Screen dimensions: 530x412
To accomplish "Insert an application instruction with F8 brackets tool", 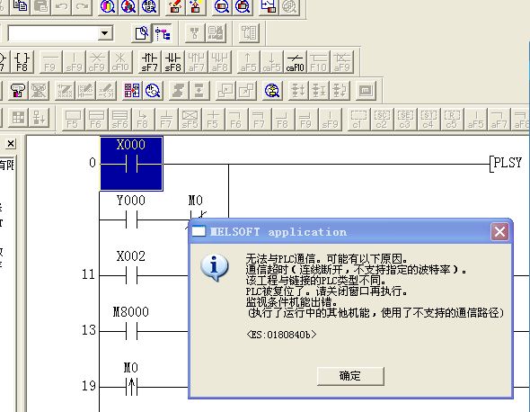I will 22,62.
